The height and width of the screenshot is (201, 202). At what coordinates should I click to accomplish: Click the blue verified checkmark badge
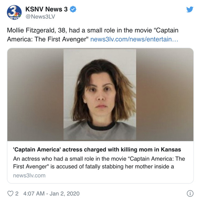point(73,9)
